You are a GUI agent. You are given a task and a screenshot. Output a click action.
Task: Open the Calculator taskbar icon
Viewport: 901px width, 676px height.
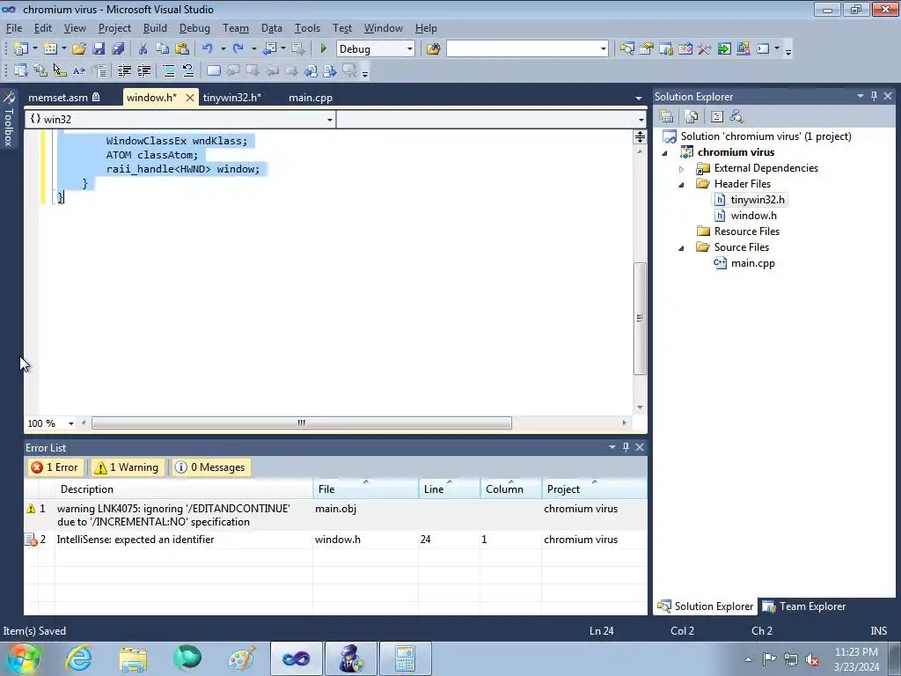point(405,658)
